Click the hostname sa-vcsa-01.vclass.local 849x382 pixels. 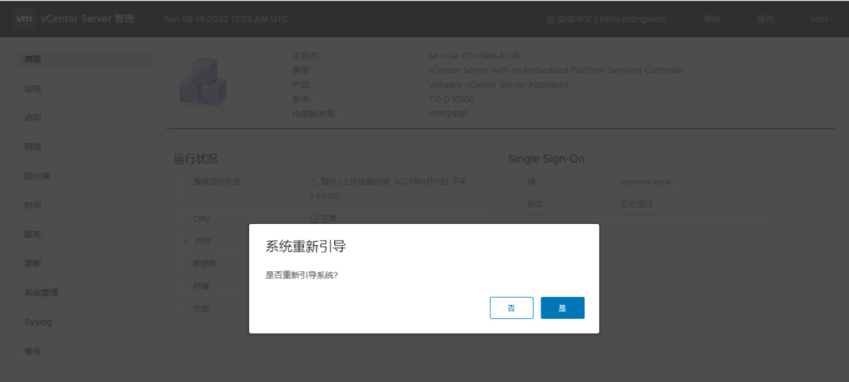[473, 56]
